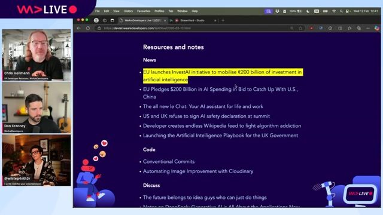Open the File menu
Viewport: 383px width, 215px height.
point(97,11)
